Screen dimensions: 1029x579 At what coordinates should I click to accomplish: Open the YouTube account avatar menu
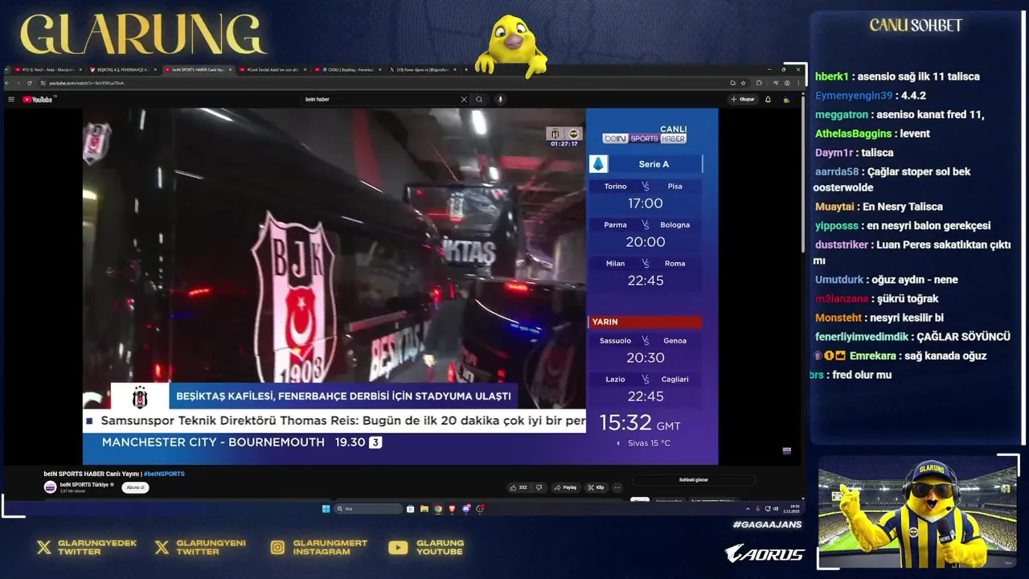[x=786, y=100]
